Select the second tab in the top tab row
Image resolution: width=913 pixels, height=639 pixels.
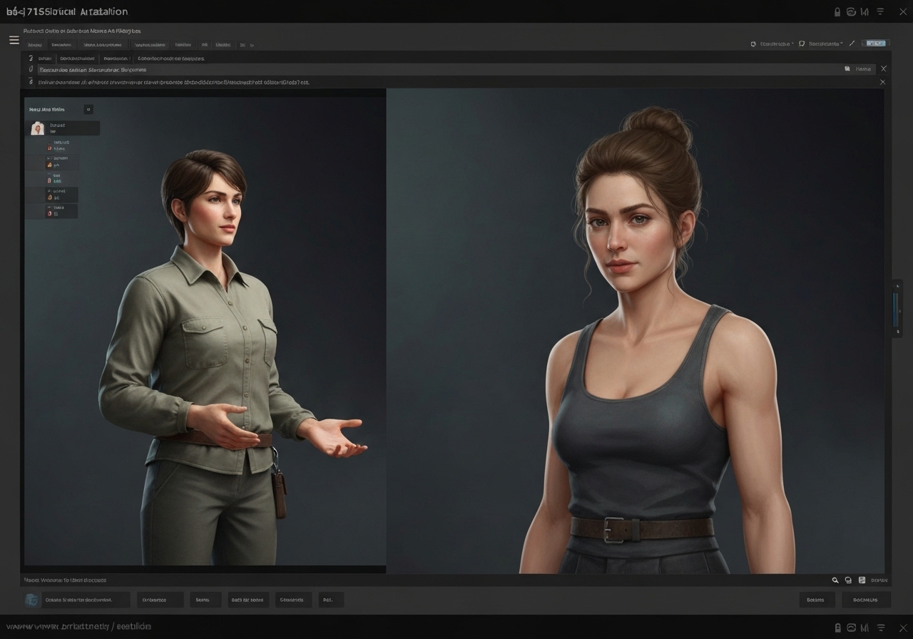61,44
